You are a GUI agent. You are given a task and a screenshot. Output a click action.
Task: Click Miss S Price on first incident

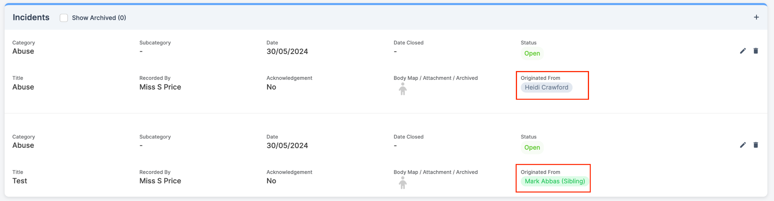click(160, 87)
